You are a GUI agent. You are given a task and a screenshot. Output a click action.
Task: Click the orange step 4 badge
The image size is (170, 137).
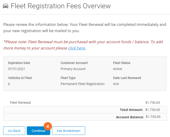48,126
